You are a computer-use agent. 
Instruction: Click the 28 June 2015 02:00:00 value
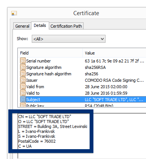(x=106, y=87)
